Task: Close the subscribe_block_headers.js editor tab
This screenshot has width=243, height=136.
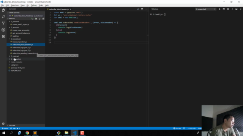Action: coord(71,9)
